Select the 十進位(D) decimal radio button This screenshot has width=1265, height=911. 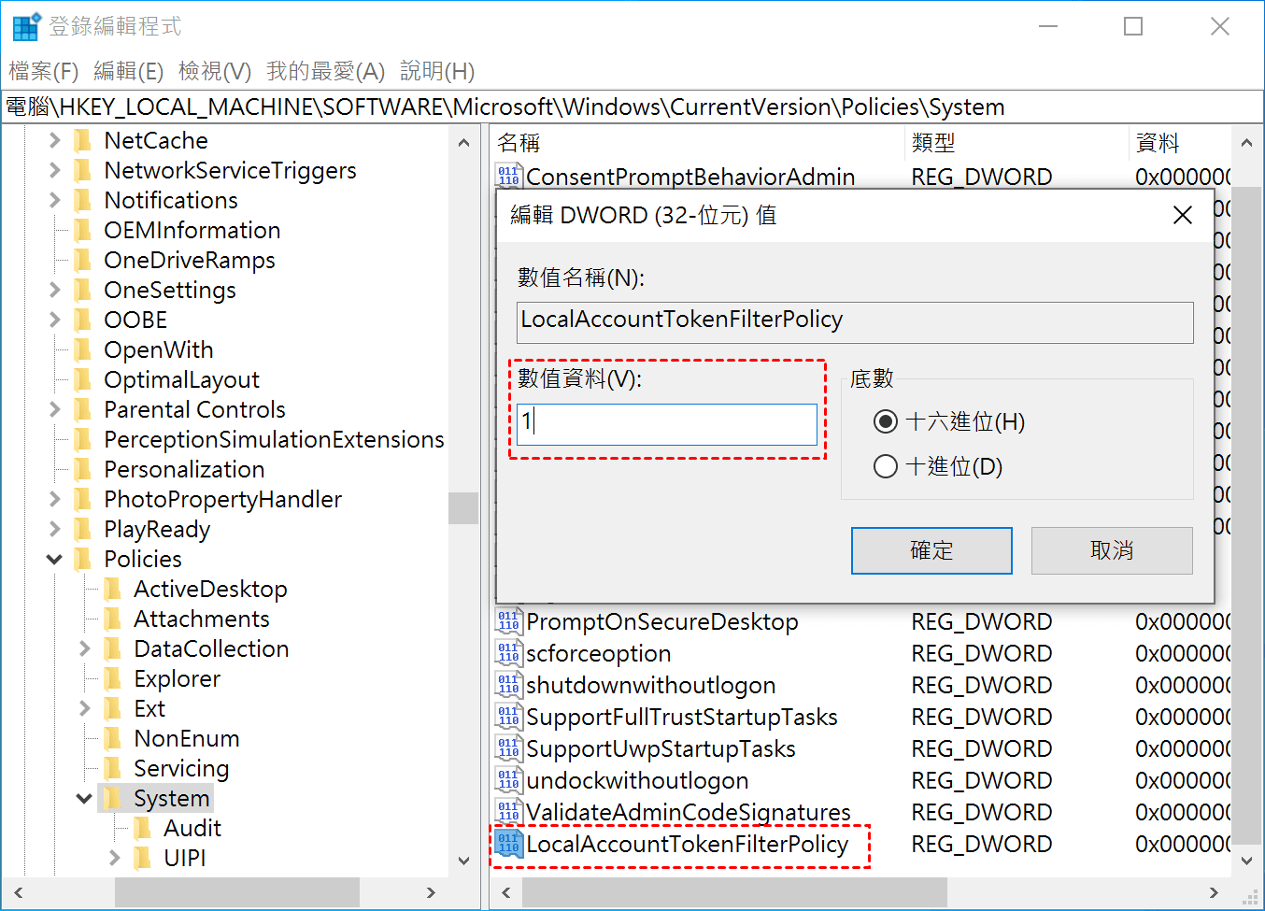(x=886, y=466)
